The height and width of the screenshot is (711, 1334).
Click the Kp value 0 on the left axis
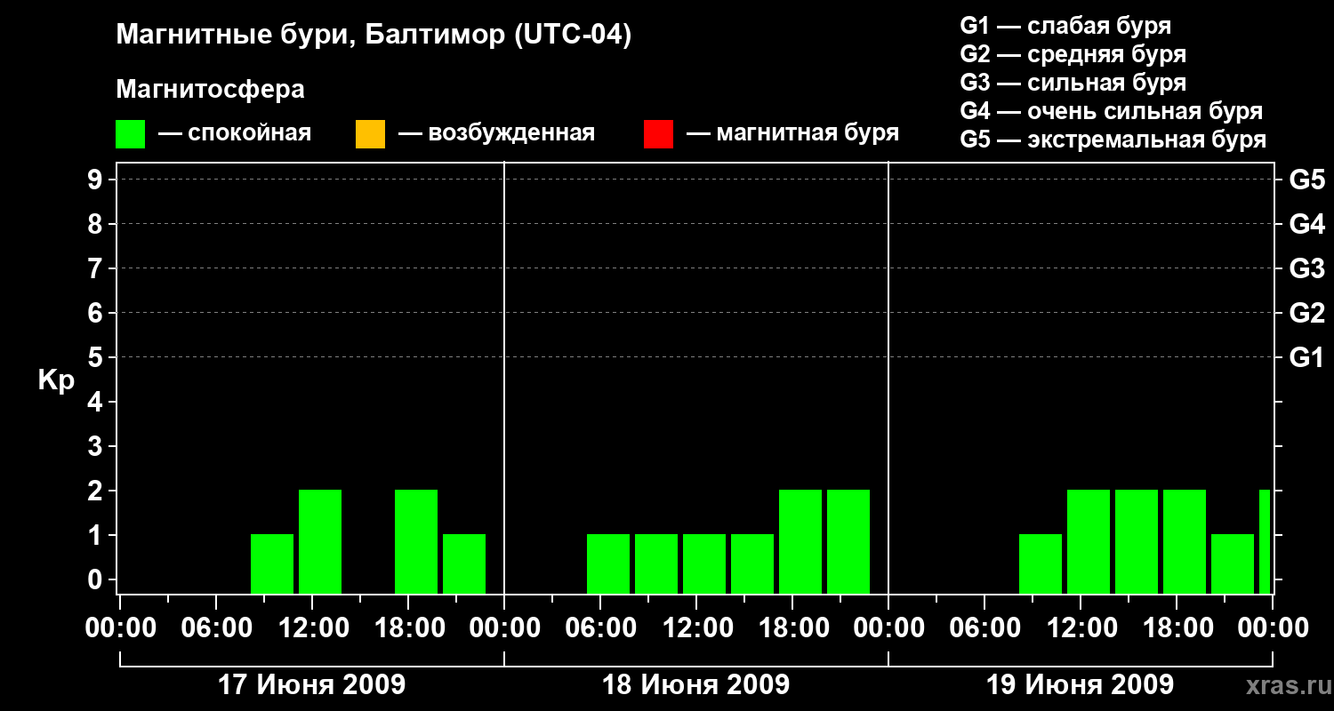pyautogui.click(x=96, y=579)
